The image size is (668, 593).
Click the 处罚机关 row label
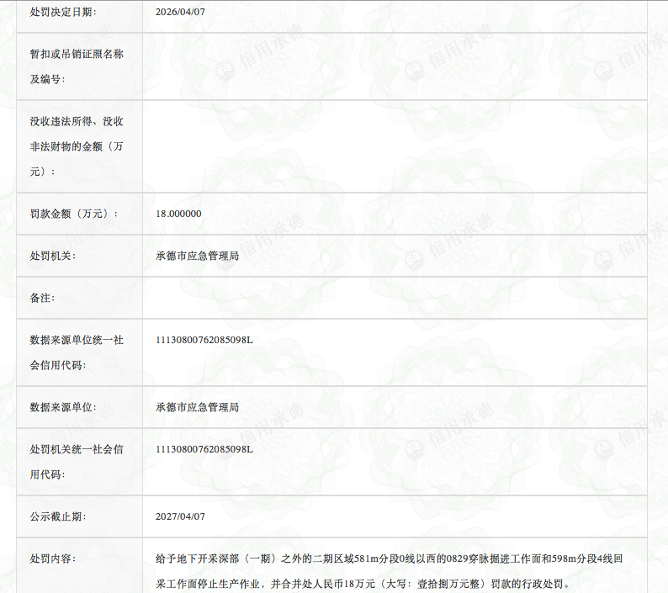tap(53, 256)
